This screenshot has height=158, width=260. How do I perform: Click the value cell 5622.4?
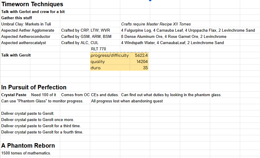pos(139,55)
